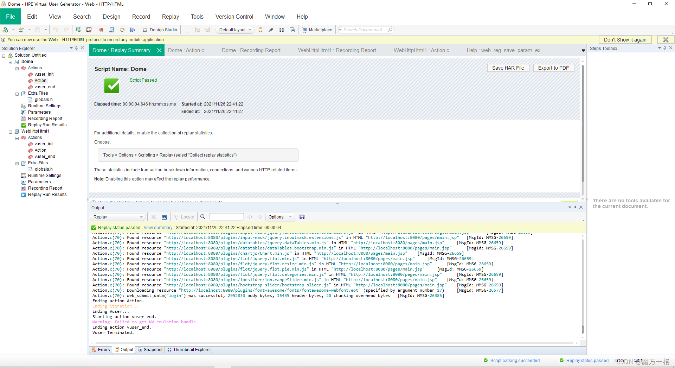Screen dimensions: 675x368
Task: Click the Steps Toolbox pen toolbar icon
Action: [271, 30]
